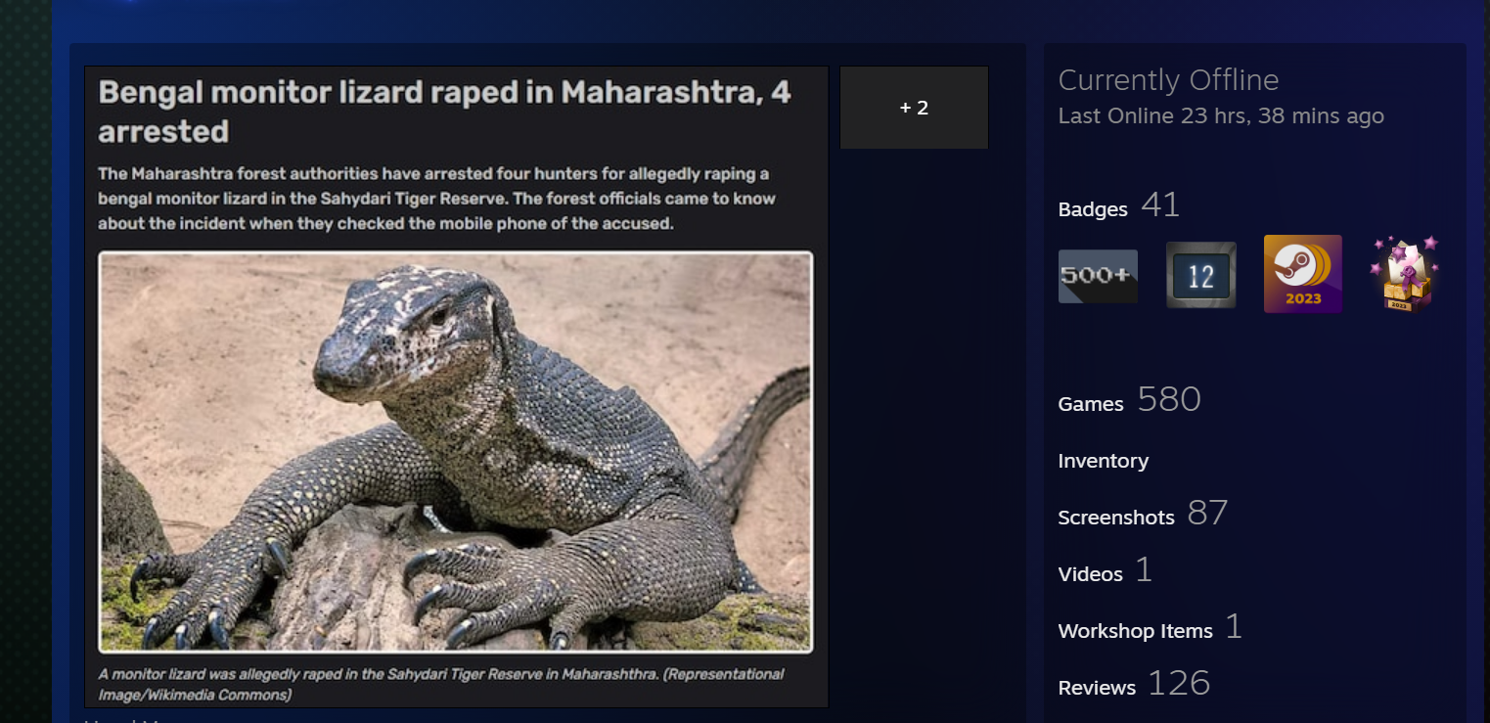
Task: Click the article headline about Maharashtra
Action: click(x=445, y=112)
